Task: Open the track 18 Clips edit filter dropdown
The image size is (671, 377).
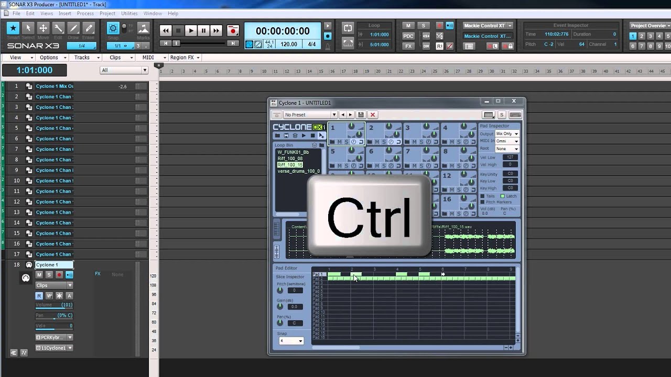Action: pyautogui.click(x=54, y=285)
